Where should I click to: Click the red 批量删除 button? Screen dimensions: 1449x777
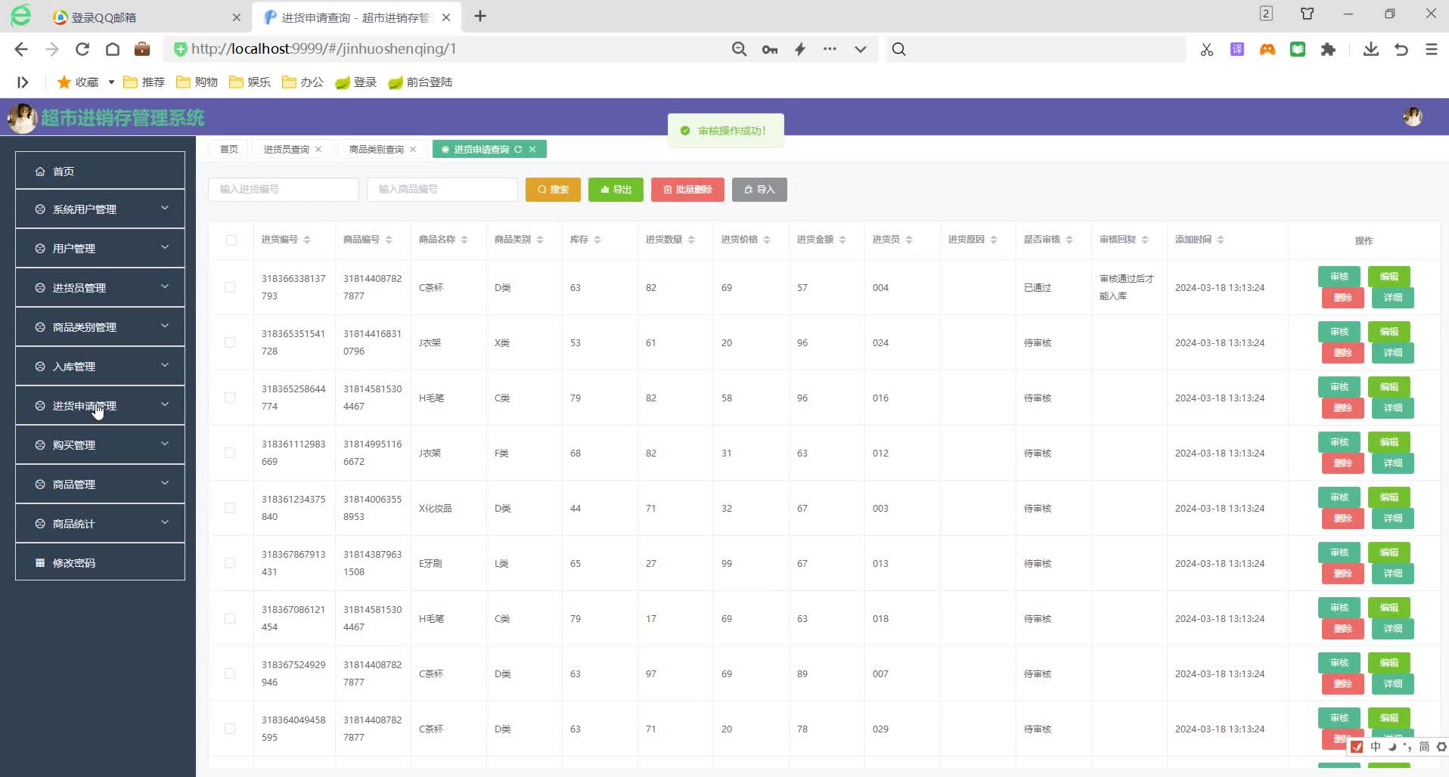click(687, 190)
